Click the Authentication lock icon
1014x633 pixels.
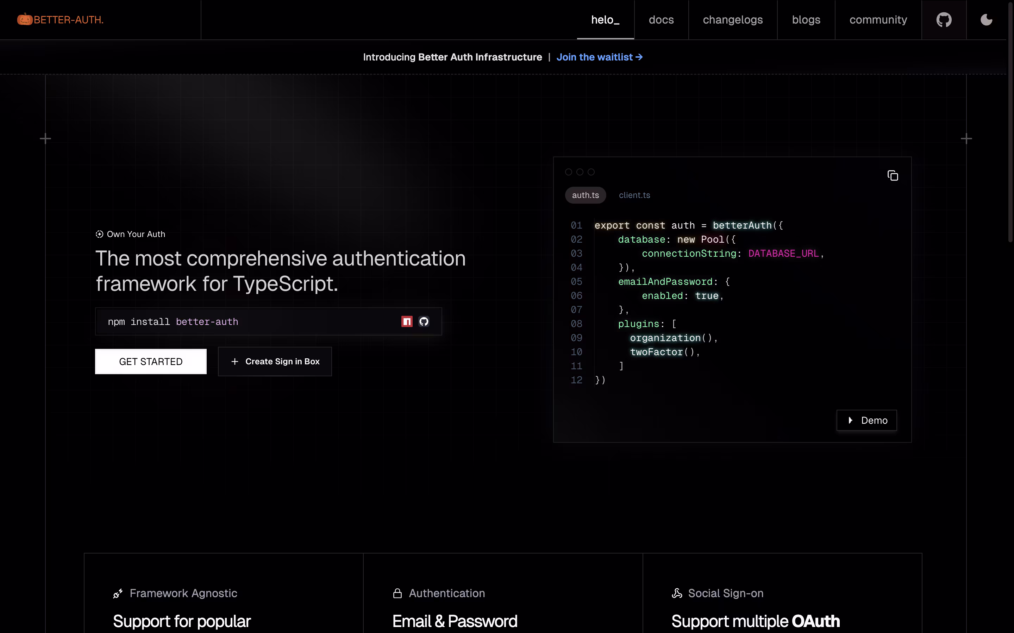[x=397, y=593]
